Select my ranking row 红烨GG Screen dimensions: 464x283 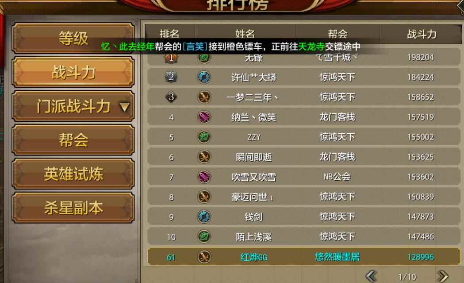pos(304,256)
